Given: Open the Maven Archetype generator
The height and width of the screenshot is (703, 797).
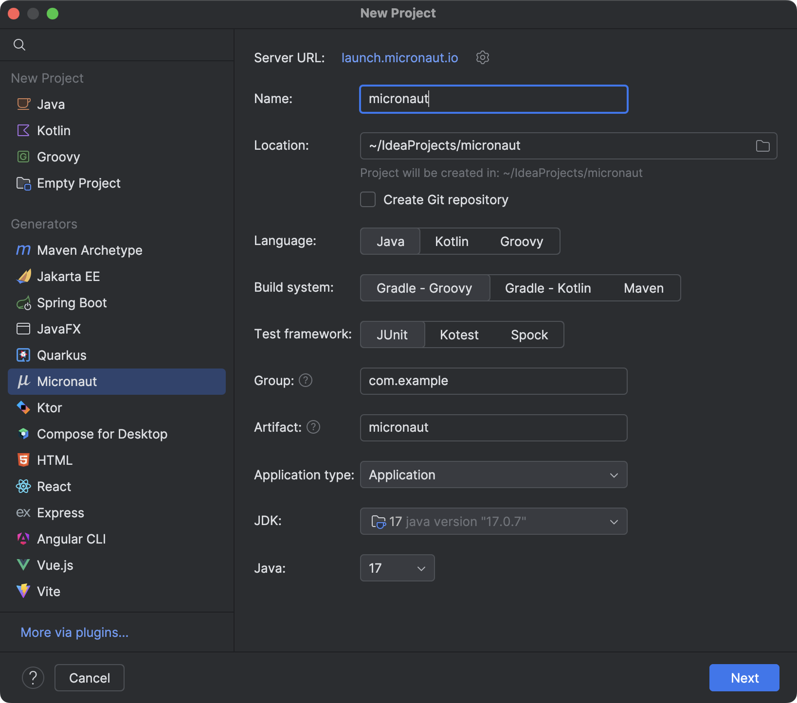Looking at the screenshot, I should tap(89, 250).
